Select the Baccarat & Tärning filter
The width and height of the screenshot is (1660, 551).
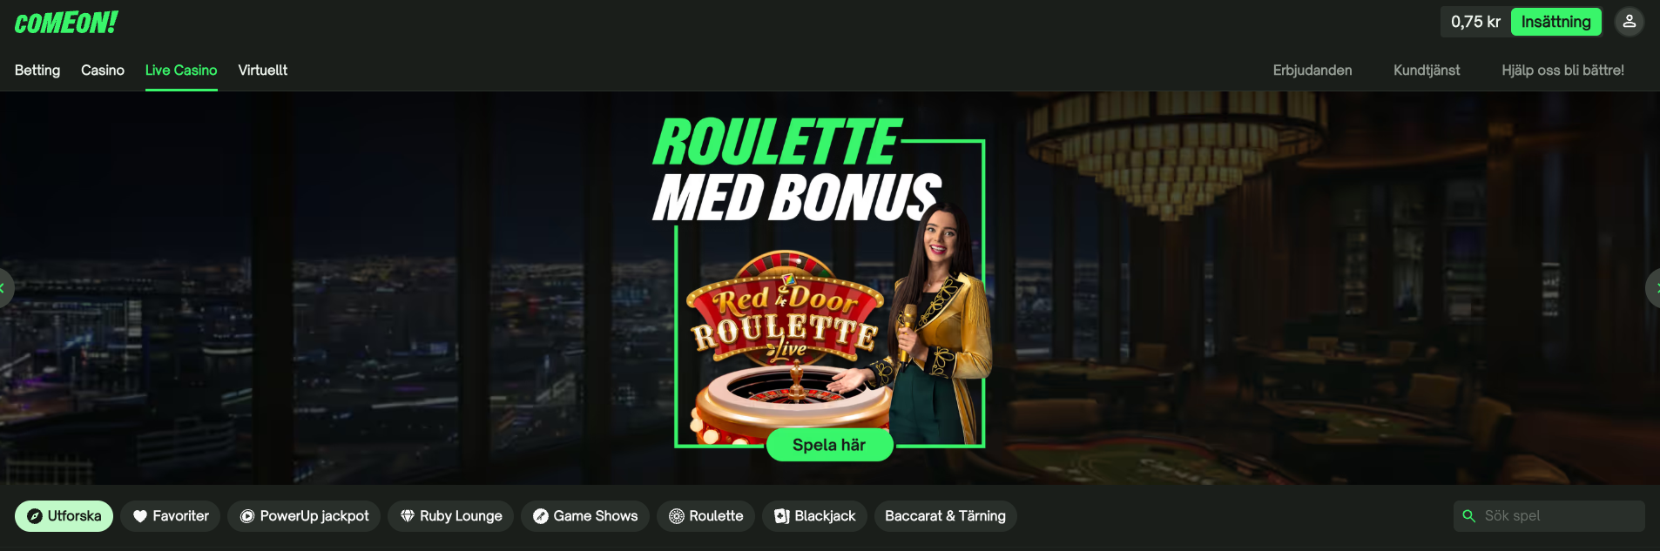click(x=945, y=516)
